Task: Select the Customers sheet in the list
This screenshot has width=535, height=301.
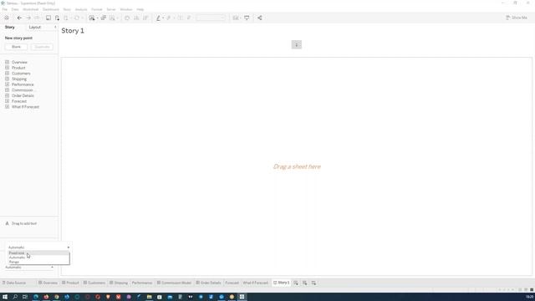Action: coord(21,74)
